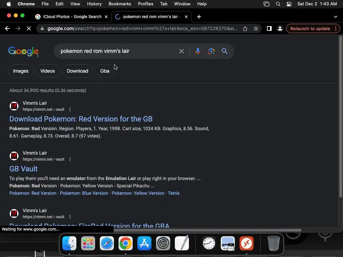Go back using the back arrow
The image size is (343, 257).
pos(7,29)
